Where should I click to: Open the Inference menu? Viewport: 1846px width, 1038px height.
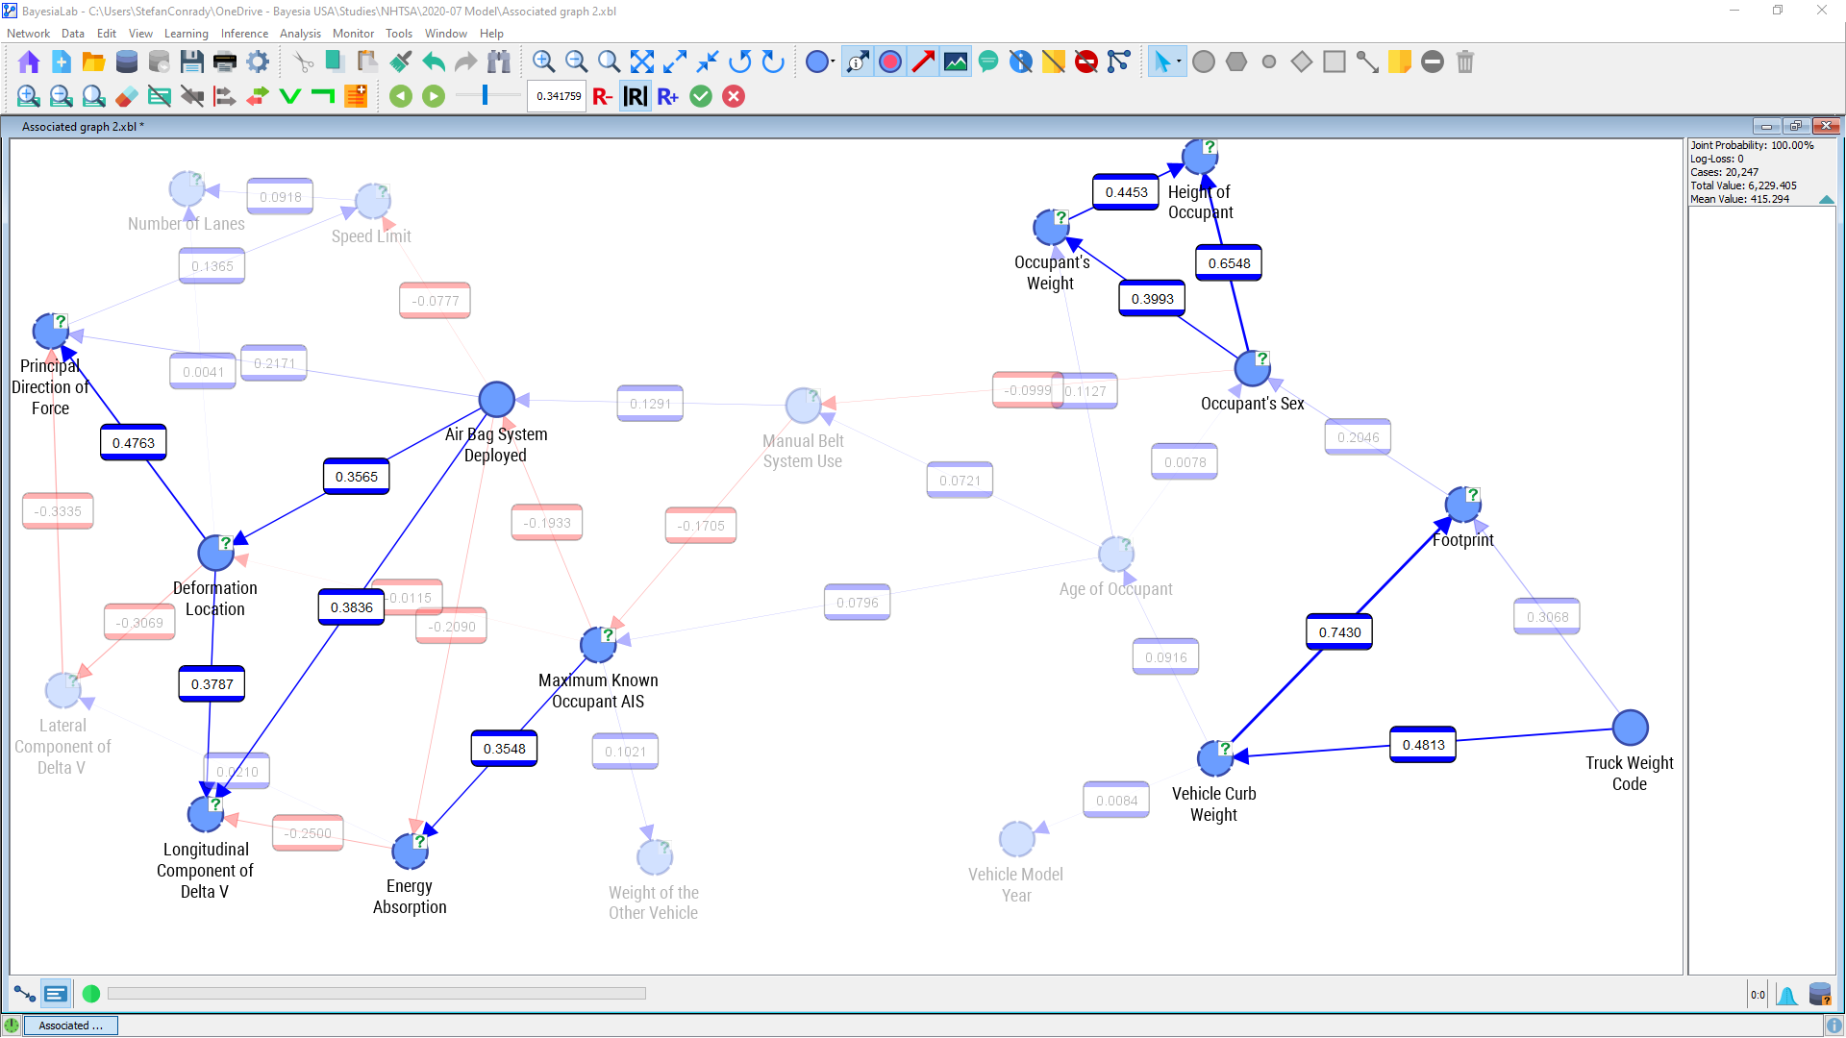point(244,34)
